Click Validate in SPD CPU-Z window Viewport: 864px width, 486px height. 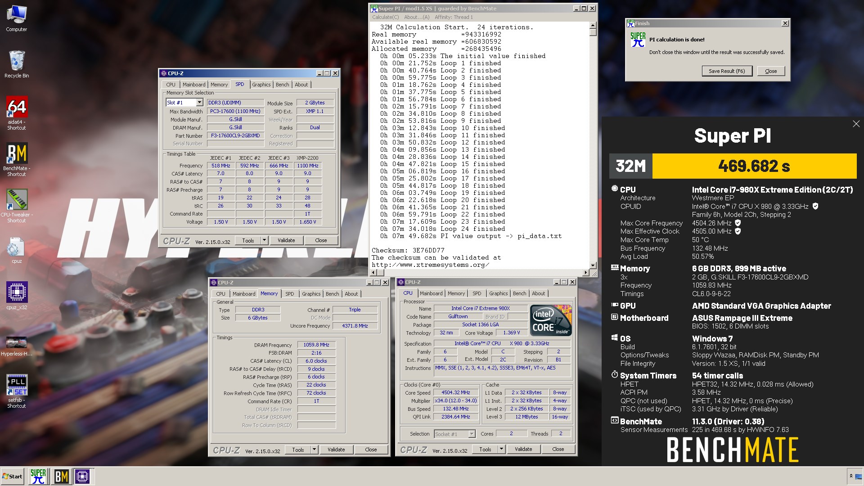(286, 240)
